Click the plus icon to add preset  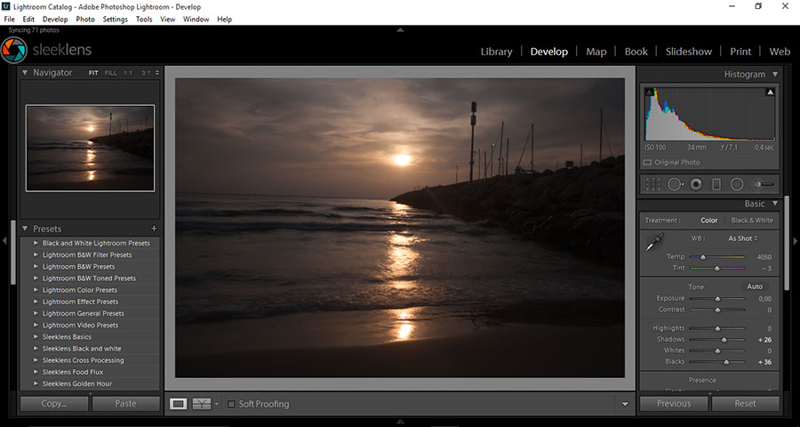coord(154,229)
